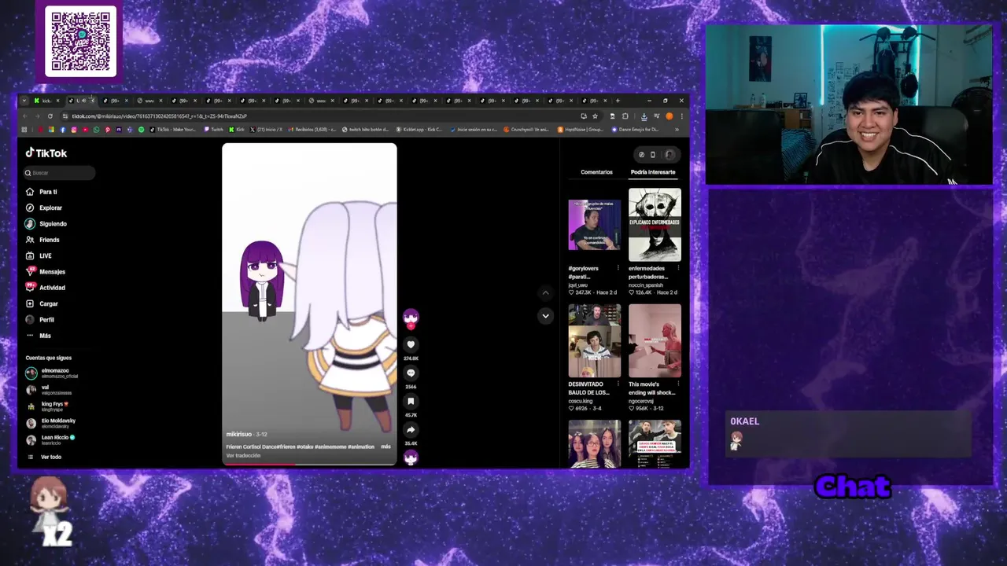Click Ver traducción under caption
Image resolution: width=1007 pixels, height=566 pixels.
pos(243,456)
